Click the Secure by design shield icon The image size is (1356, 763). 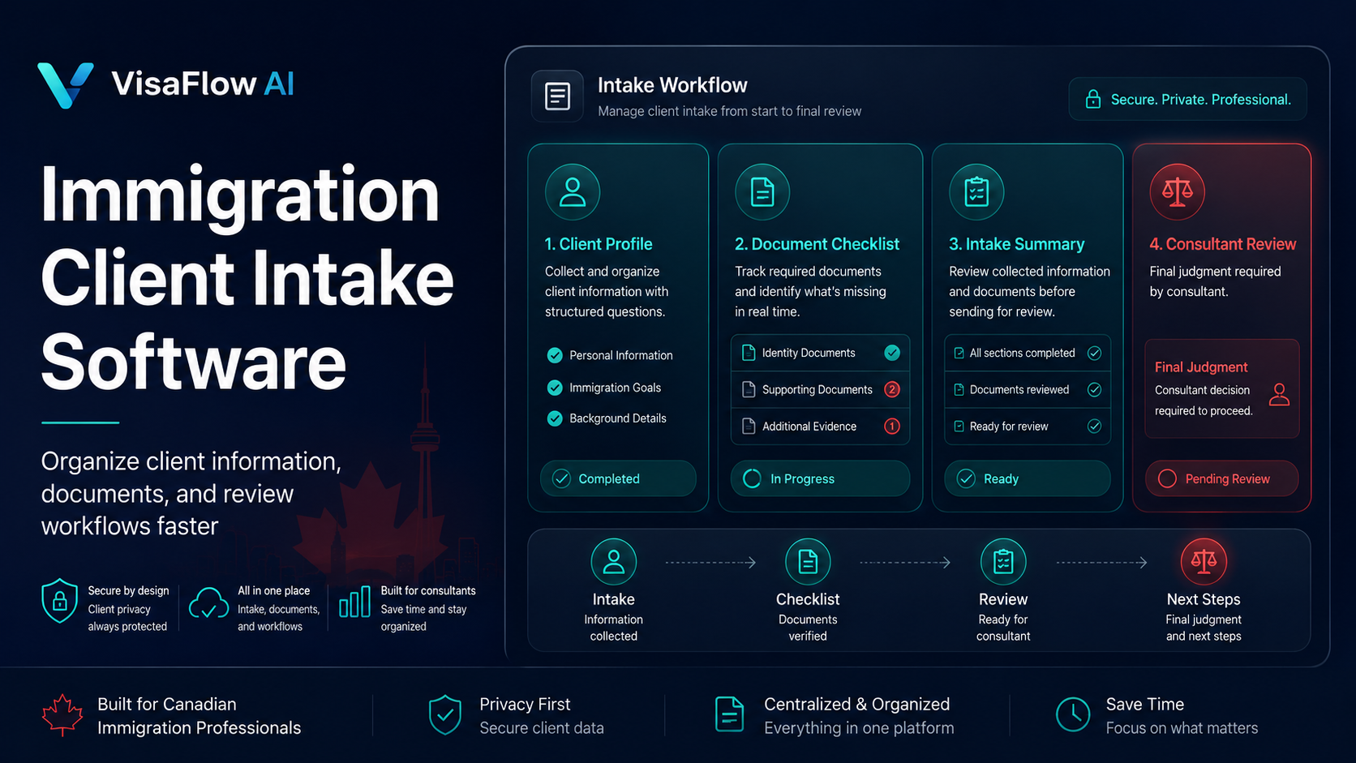click(59, 601)
